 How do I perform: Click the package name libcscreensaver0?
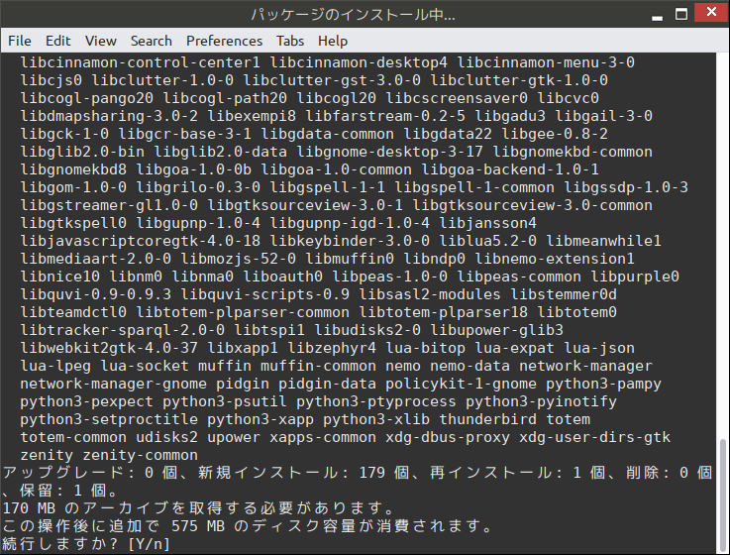pos(457,98)
